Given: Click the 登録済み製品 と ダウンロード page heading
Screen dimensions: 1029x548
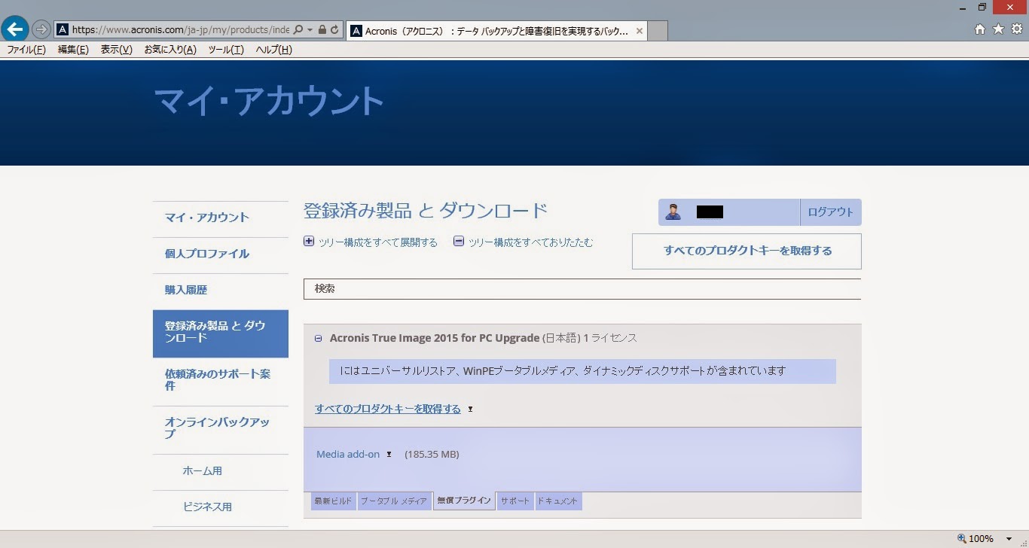Looking at the screenshot, I should pyautogui.click(x=426, y=212).
